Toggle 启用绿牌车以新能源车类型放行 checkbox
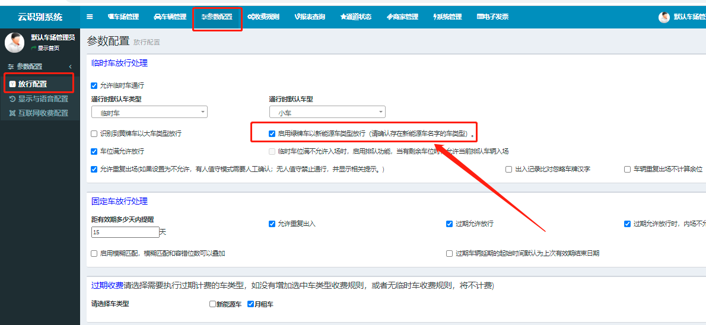The width and height of the screenshot is (706, 325). [272, 133]
